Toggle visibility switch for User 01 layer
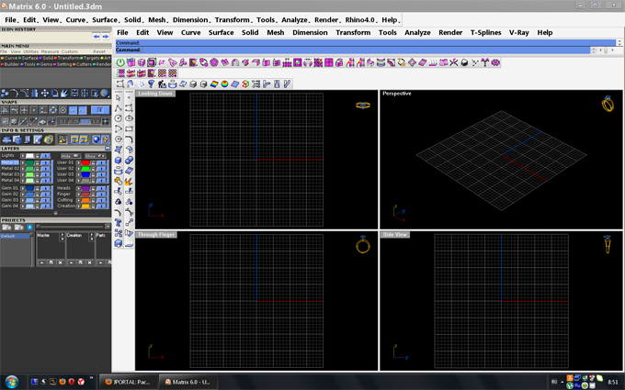 click(x=101, y=162)
